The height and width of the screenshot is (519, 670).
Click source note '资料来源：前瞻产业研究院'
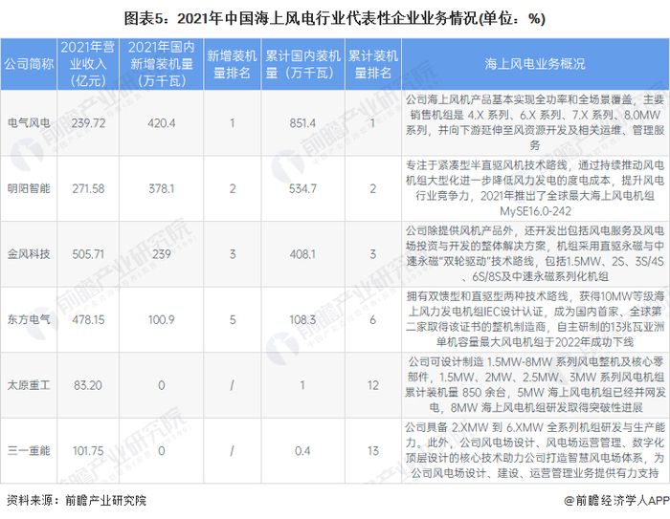point(76,500)
